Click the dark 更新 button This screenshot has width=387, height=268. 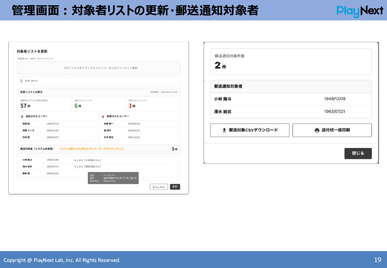point(175,187)
